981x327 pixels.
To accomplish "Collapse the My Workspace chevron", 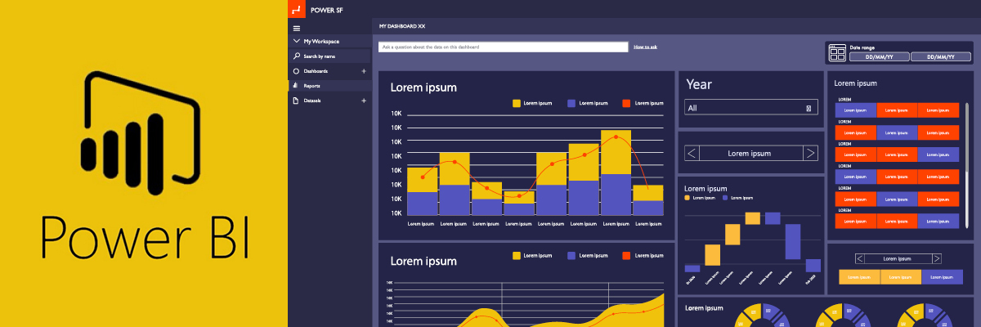I will (x=296, y=41).
